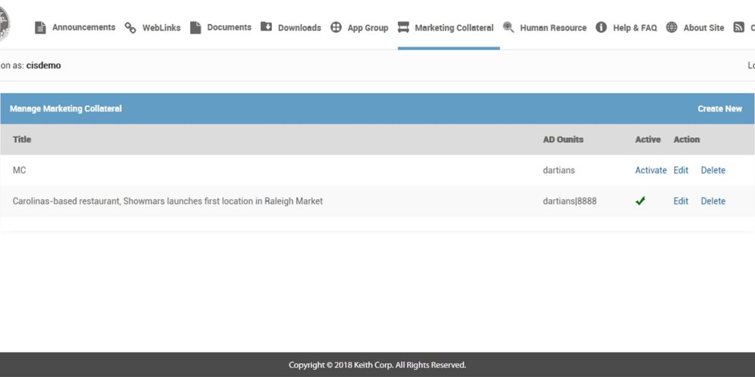Edit the Carolinas-based restaurant entry
The height and width of the screenshot is (377, 755).
point(681,201)
